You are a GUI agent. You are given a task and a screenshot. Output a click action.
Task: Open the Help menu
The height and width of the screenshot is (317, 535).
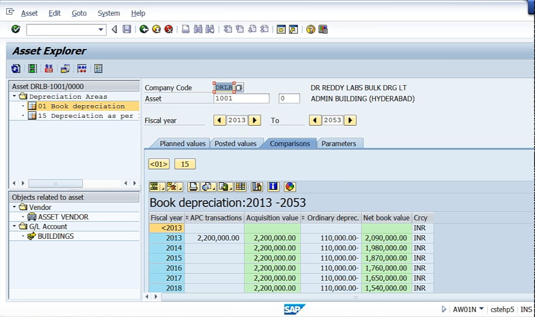click(x=138, y=13)
